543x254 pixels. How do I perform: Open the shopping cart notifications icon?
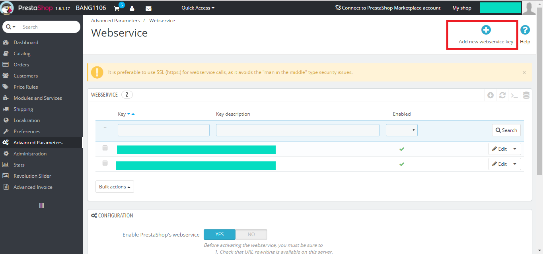coord(117,8)
